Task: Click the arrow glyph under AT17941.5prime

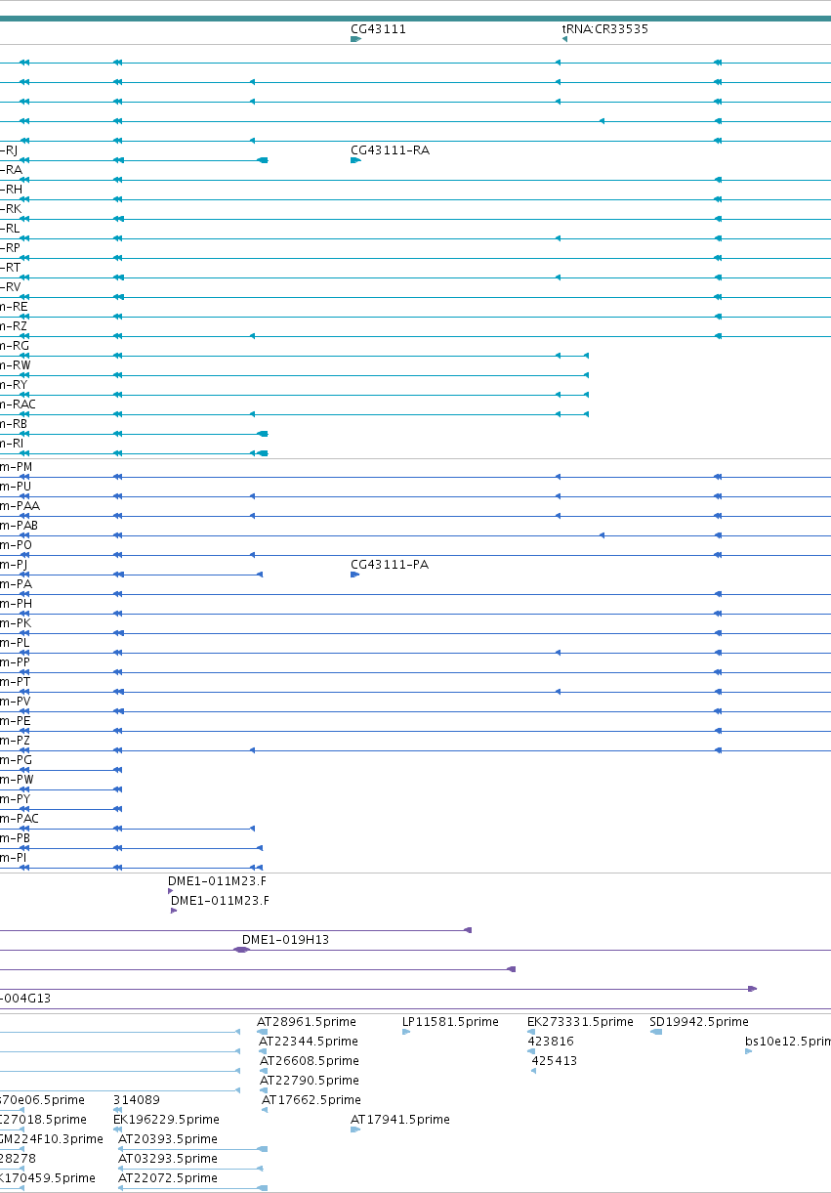Action: tap(355, 1129)
